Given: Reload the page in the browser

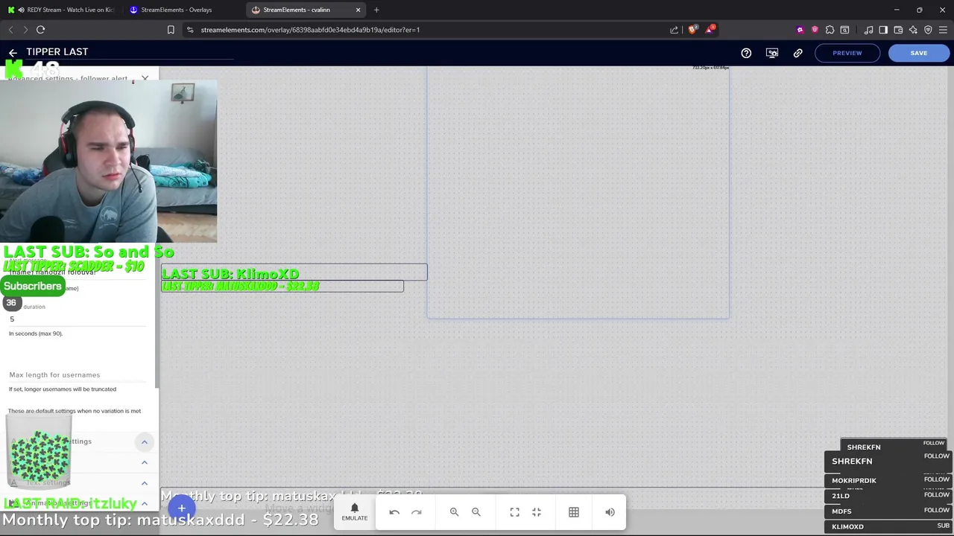Looking at the screenshot, I should [x=41, y=30].
